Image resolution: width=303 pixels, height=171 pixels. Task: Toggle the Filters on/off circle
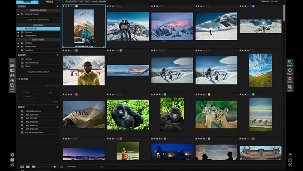click(19, 79)
